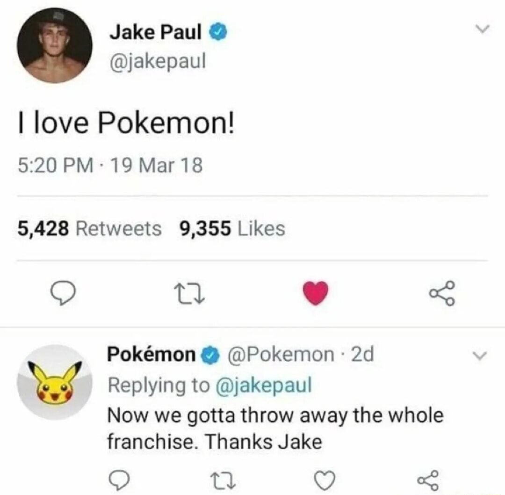View the 9,355 Likes list
This screenshot has height=495, width=505.
pyautogui.click(x=232, y=228)
